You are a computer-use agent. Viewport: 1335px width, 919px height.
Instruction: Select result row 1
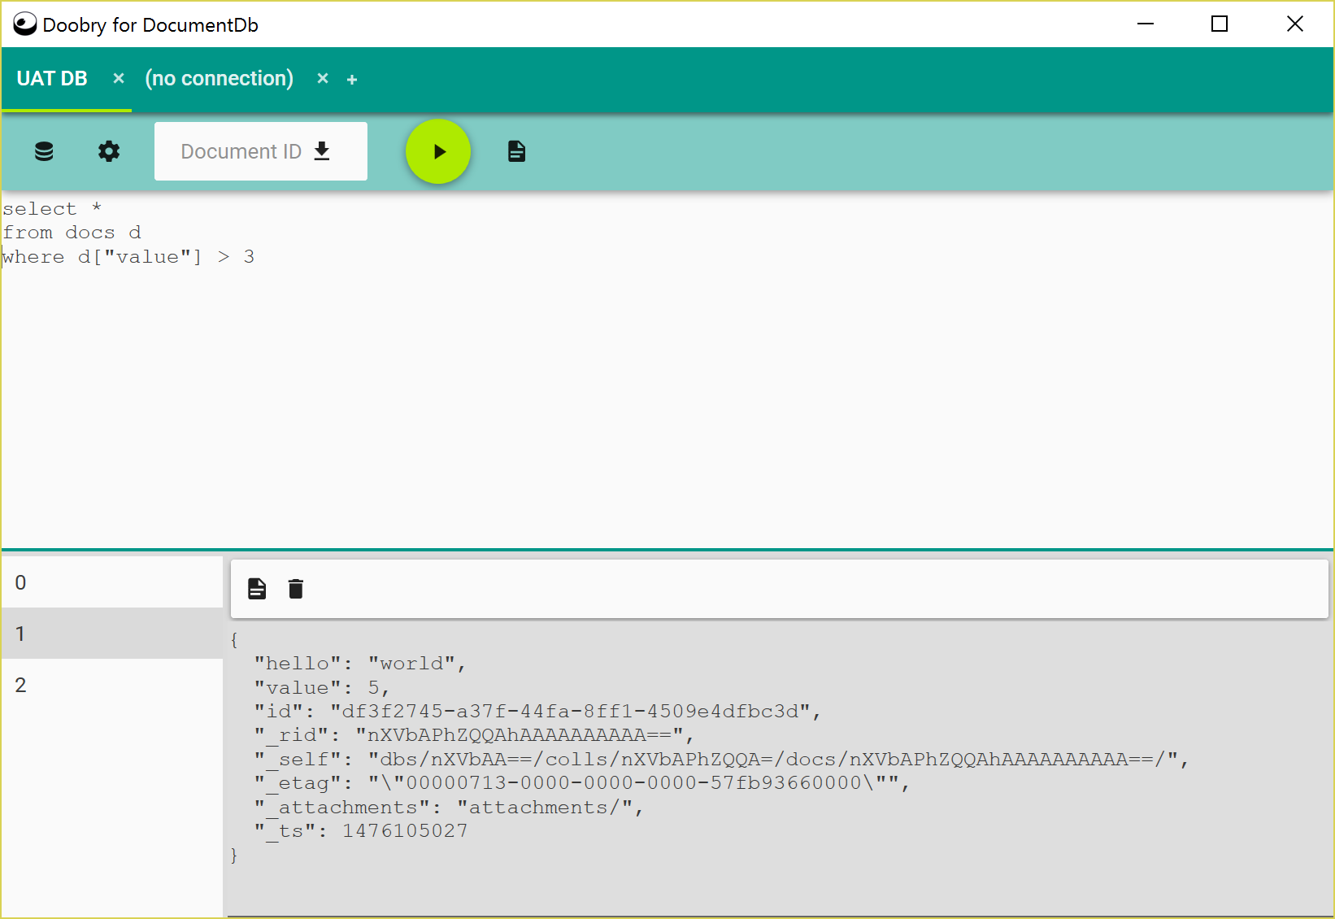pos(112,634)
